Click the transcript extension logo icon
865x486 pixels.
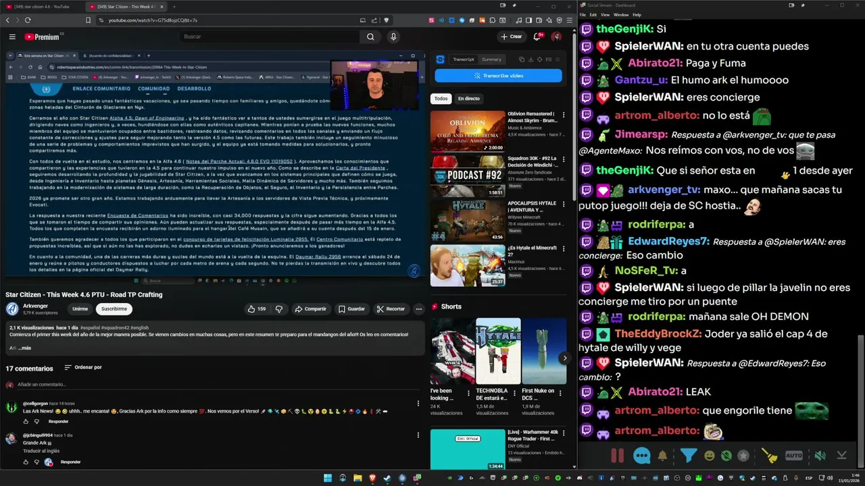pos(440,59)
